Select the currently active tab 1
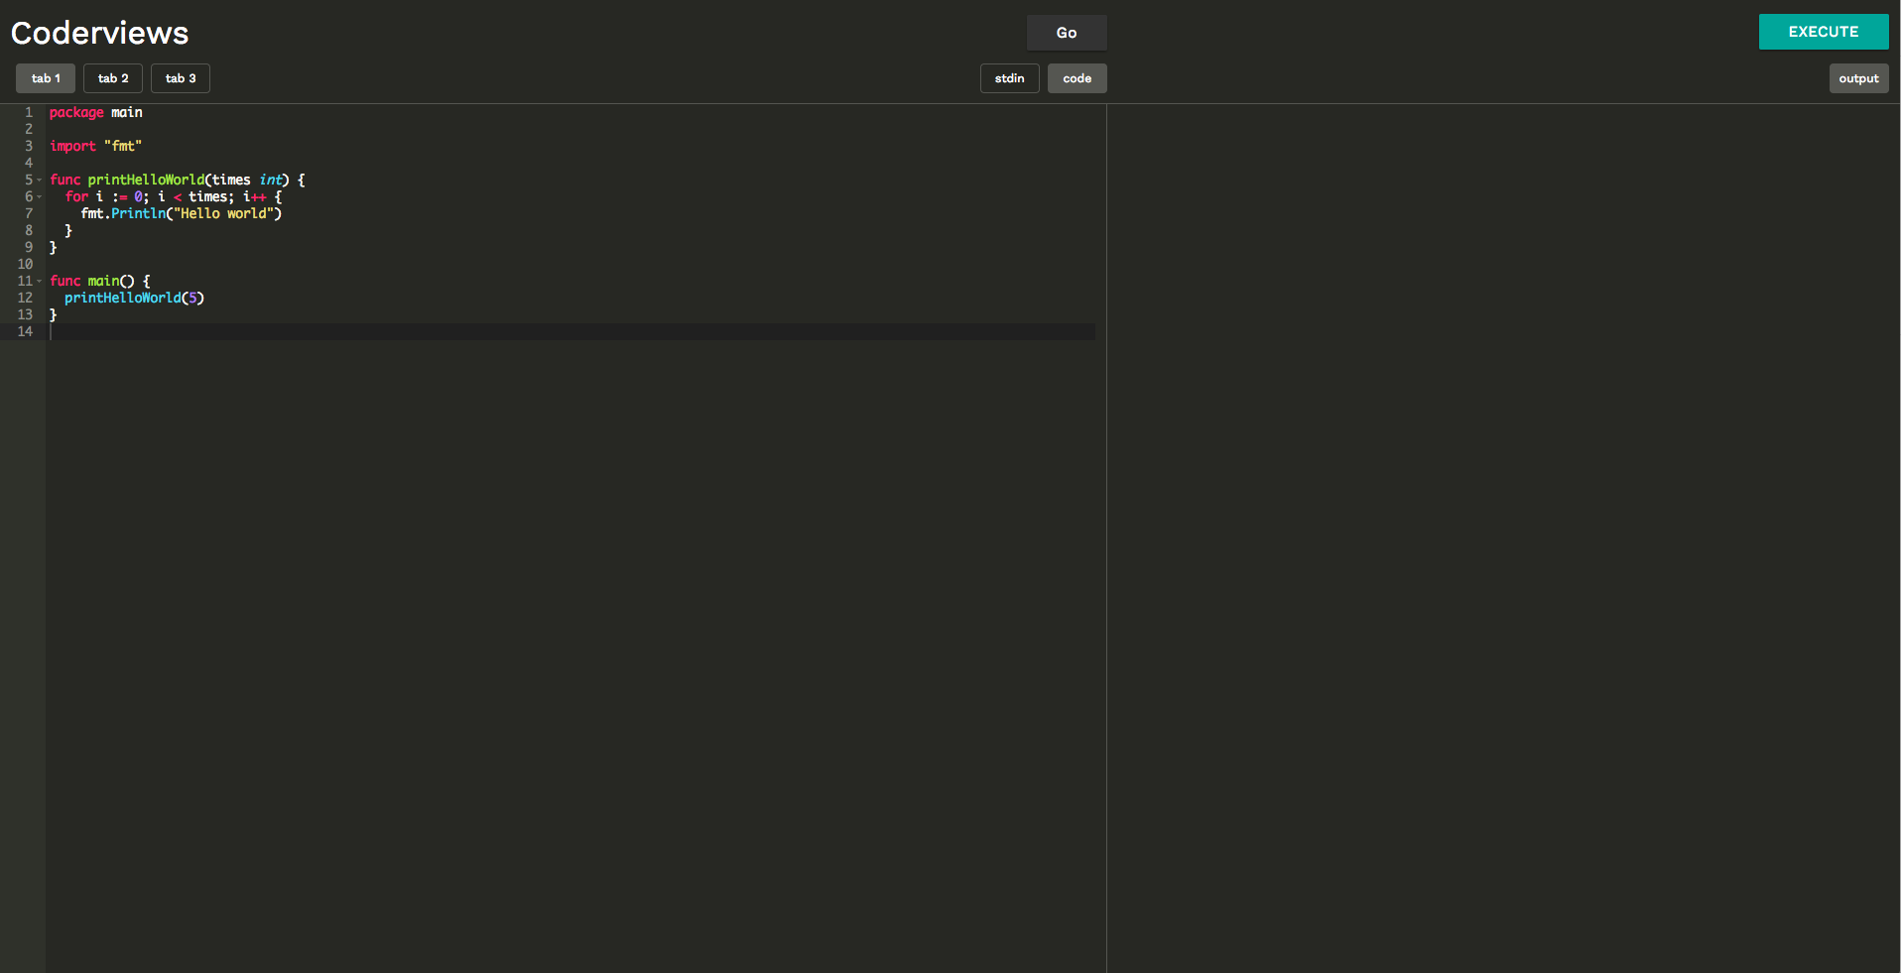This screenshot has width=1901, height=973. [44, 77]
